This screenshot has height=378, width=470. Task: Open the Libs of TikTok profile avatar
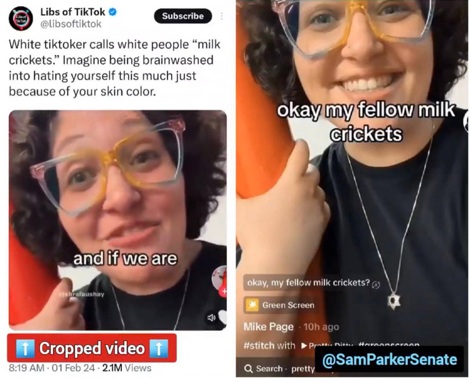20,18
